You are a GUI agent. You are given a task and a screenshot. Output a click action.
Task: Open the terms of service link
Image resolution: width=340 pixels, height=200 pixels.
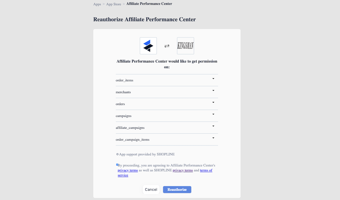point(165,173)
